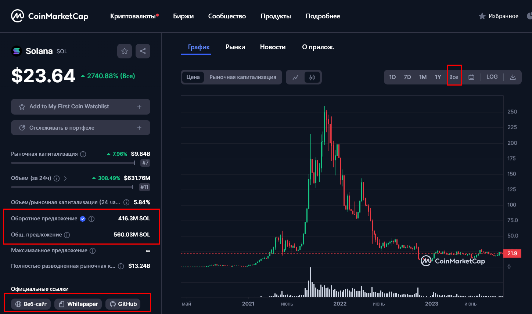
Task: Show info for Общ. предложение
Action: pos(67,235)
